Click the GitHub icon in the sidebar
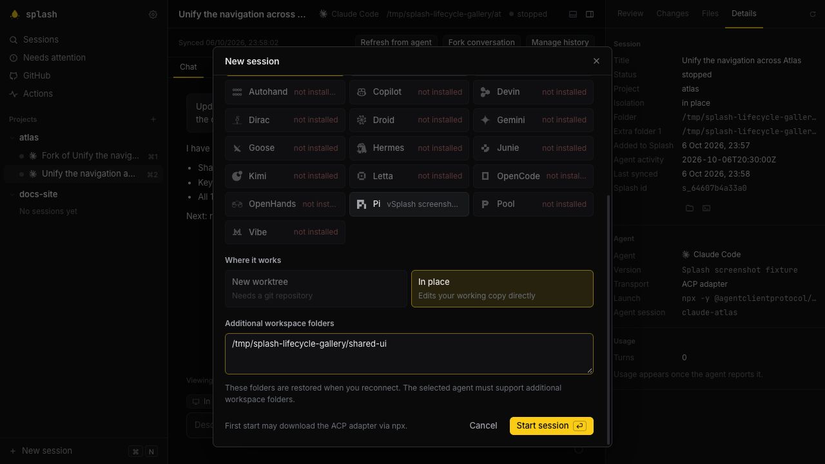Image resolution: width=825 pixels, height=464 pixels. pyautogui.click(x=14, y=76)
